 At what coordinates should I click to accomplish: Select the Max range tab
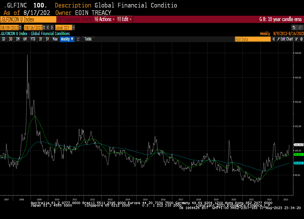pos(55,39)
